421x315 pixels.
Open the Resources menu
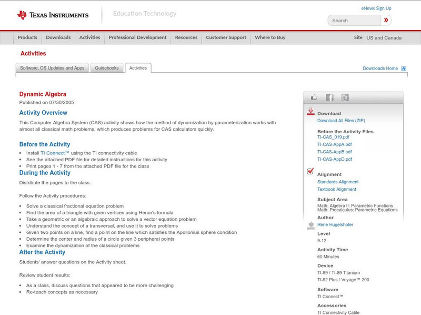pos(186,37)
